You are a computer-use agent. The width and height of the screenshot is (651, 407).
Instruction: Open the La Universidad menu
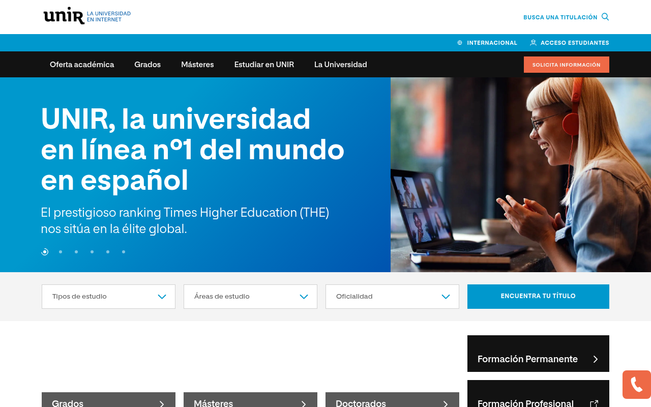341,65
